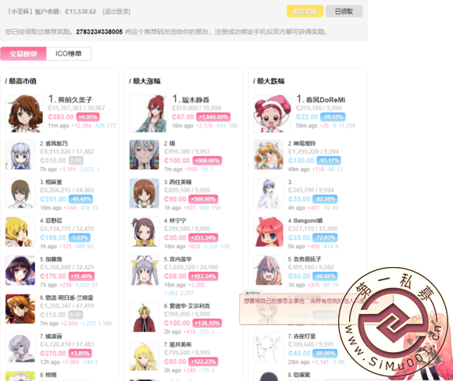
Task: Open 爱德华·艾尔利克 character portrait
Action: [144, 317]
